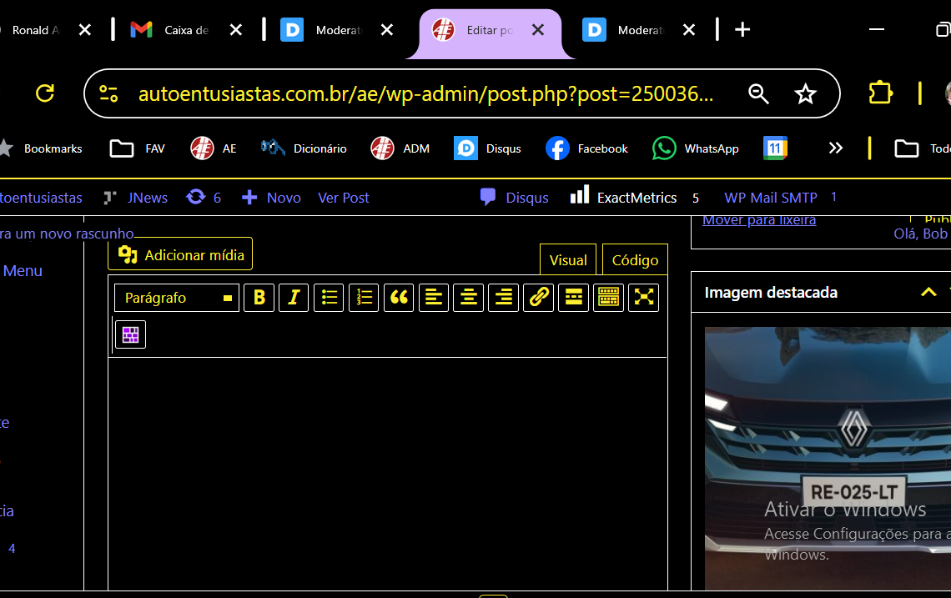The width and height of the screenshot is (951, 598).
Task: Enable distraction-free fullscreen mode
Action: (x=644, y=298)
